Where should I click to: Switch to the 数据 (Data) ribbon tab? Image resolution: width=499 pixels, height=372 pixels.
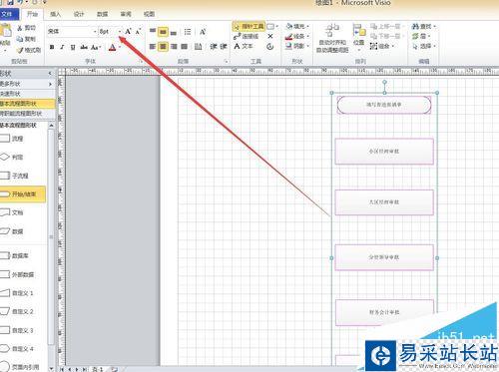pyautogui.click(x=102, y=14)
